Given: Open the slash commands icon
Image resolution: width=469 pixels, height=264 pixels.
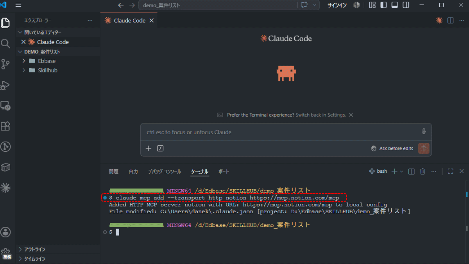Looking at the screenshot, I should point(160,148).
